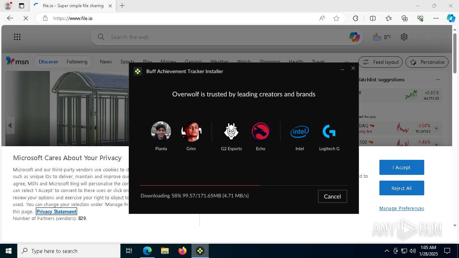Close the Buff Achievement Tracker Installer
Image resolution: width=459 pixels, height=258 pixels.
click(353, 68)
